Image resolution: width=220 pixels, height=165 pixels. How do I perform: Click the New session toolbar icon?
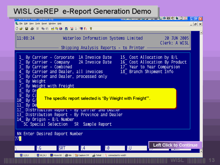click(17, 28)
